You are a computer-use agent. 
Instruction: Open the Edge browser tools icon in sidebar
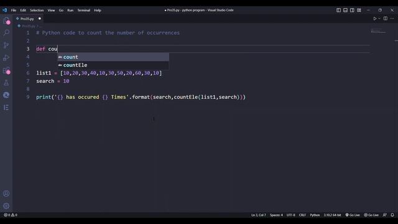6,95
